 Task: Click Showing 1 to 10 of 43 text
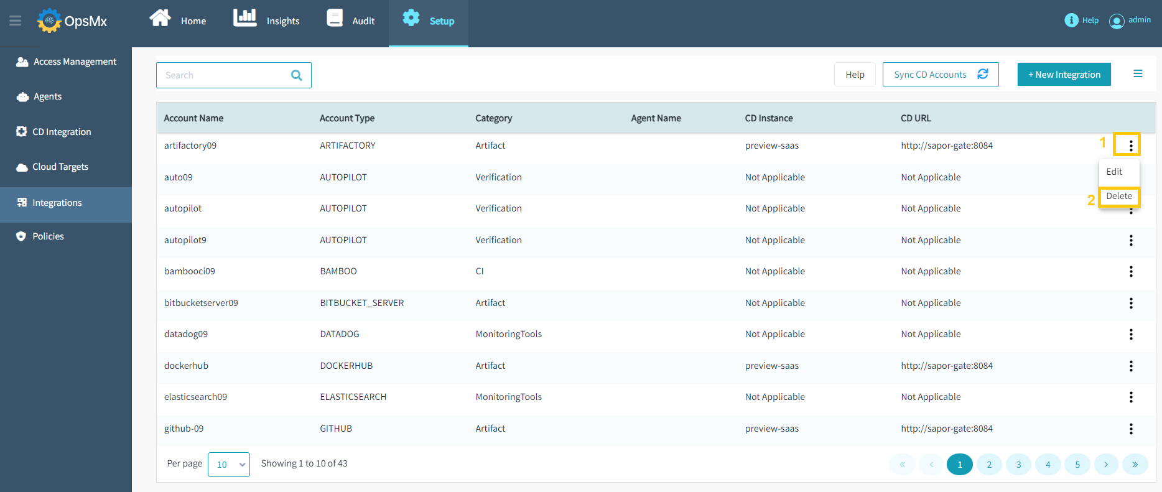(304, 463)
